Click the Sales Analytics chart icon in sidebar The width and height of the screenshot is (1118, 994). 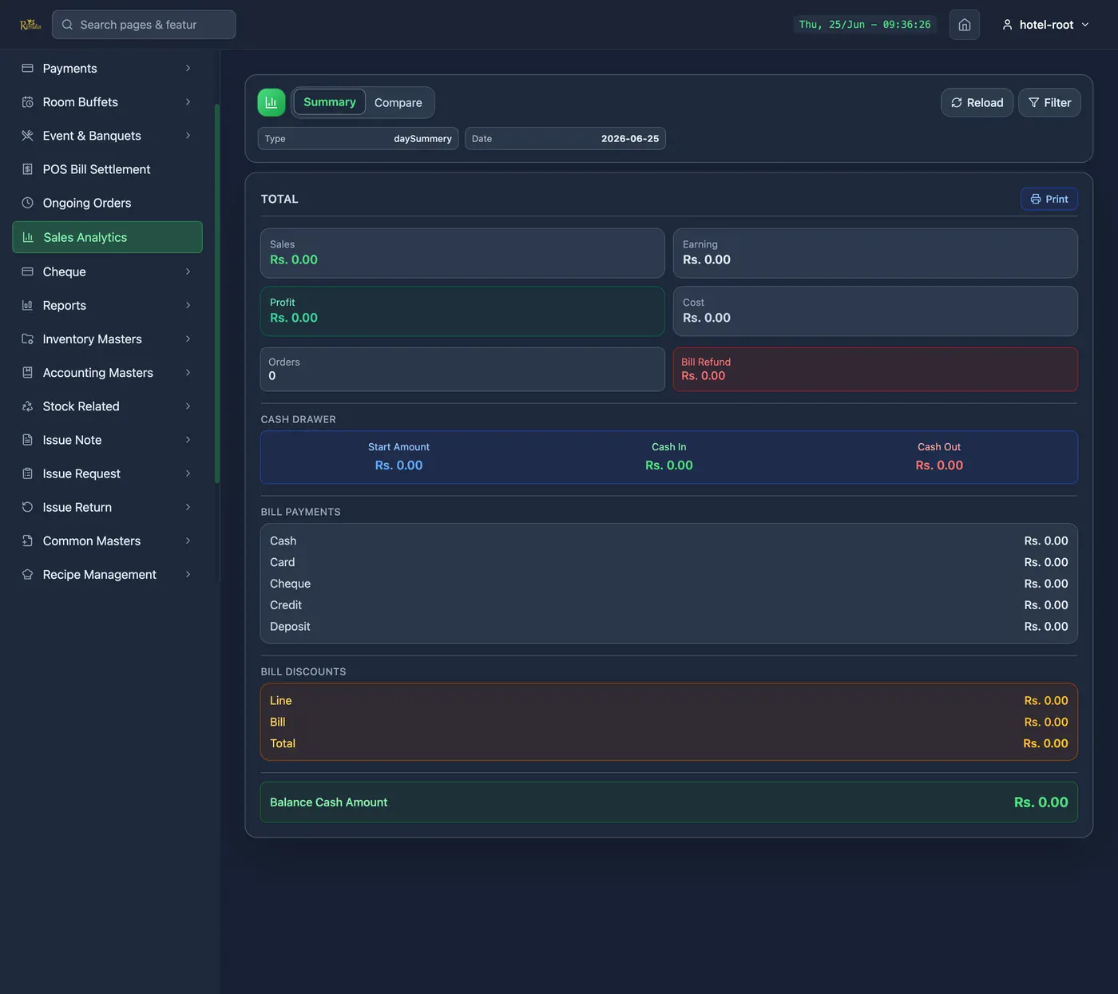pyautogui.click(x=28, y=237)
